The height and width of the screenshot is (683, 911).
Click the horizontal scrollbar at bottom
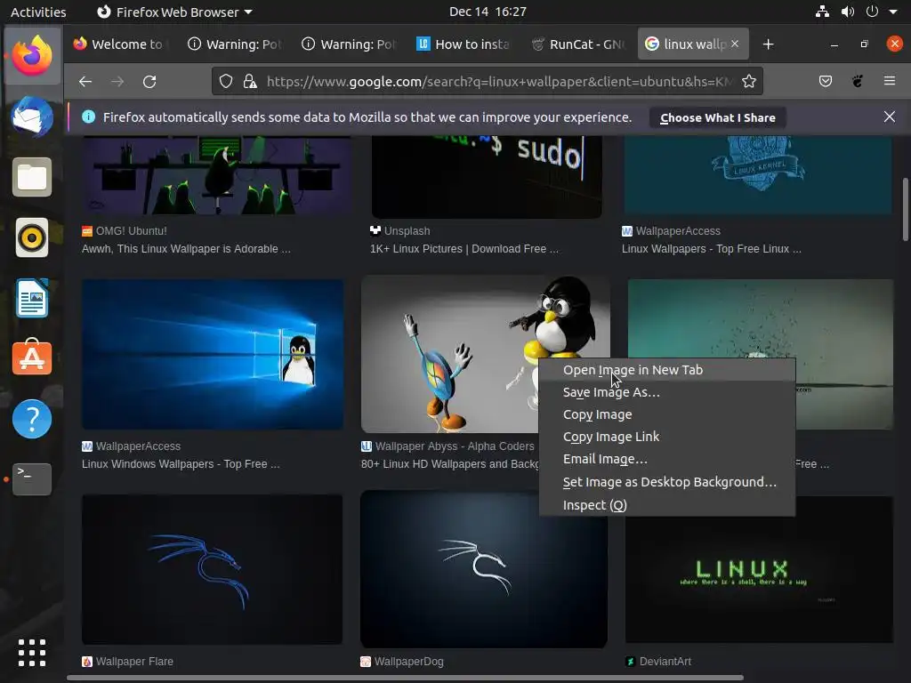pyautogui.click(x=405, y=677)
